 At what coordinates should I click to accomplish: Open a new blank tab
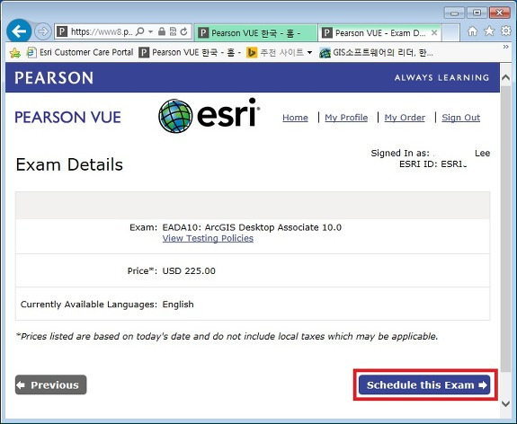pyautogui.click(x=450, y=33)
